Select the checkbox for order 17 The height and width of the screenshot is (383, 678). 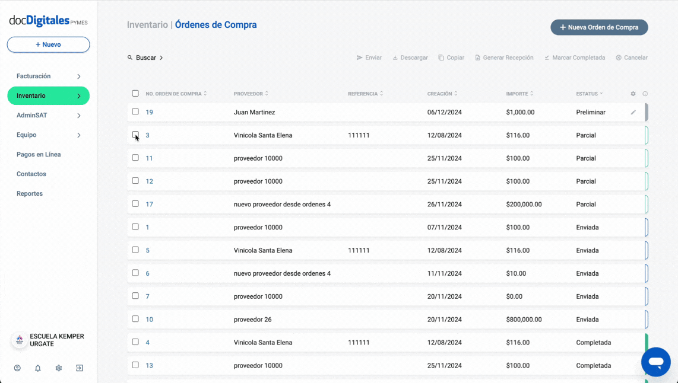(x=135, y=204)
